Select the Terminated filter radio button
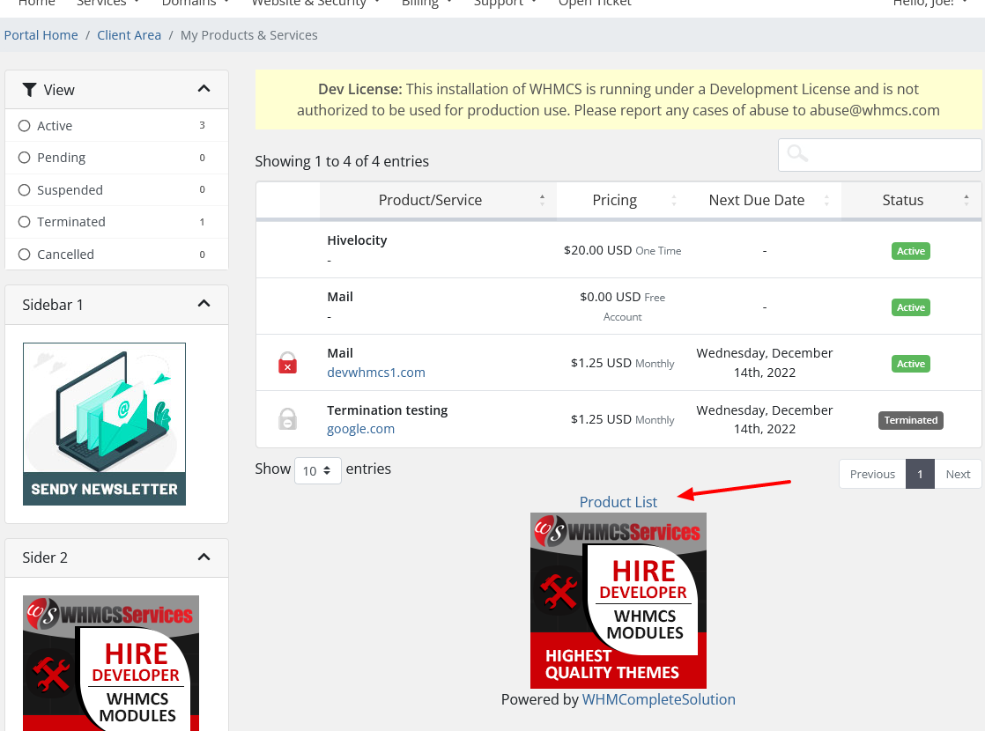The image size is (985, 731). pyautogui.click(x=25, y=222)
